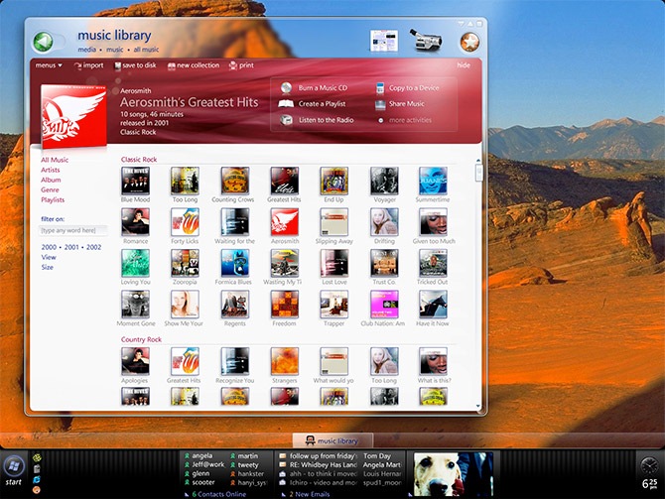Click the hide link on toolbar

(463, 65)
